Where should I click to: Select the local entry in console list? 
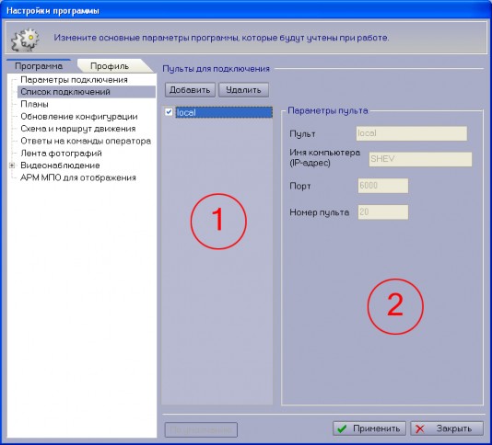pos(224,112)
